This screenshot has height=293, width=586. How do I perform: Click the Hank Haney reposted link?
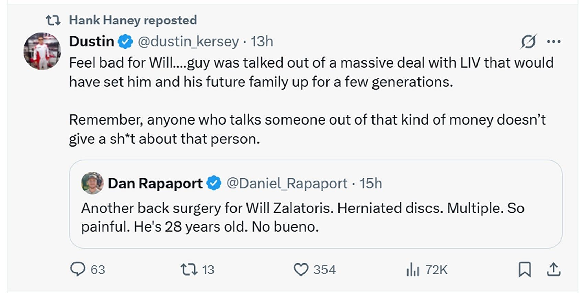(133, 20)
